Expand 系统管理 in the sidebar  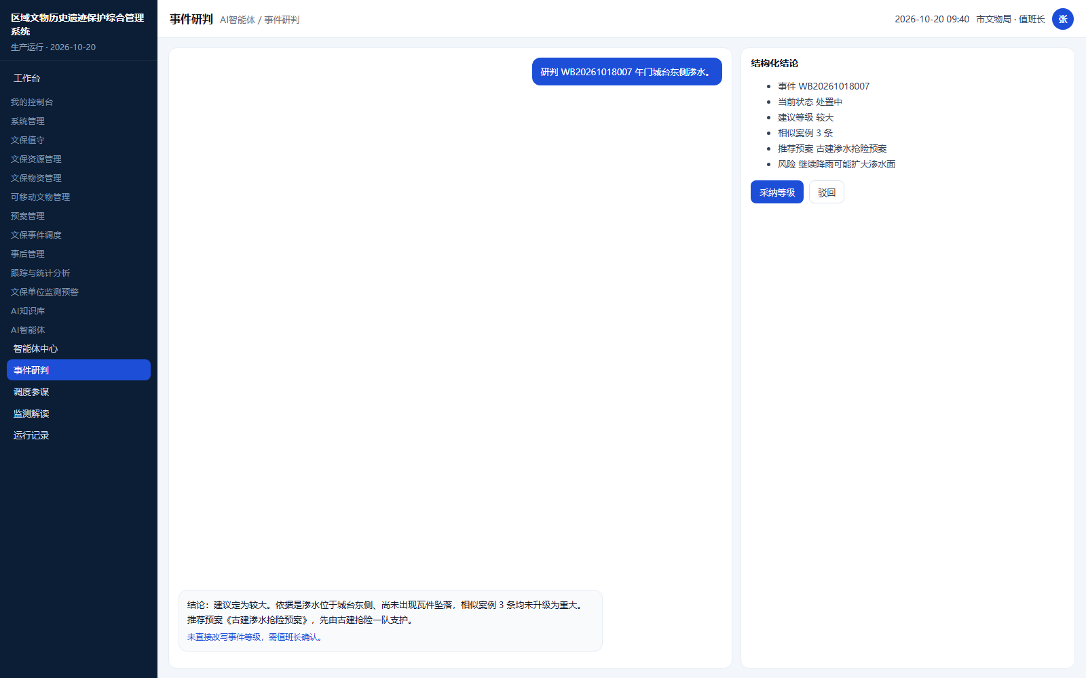click(28, 121)
